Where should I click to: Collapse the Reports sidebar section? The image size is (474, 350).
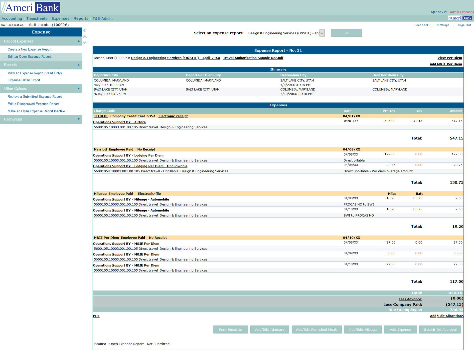click(79, 65)
